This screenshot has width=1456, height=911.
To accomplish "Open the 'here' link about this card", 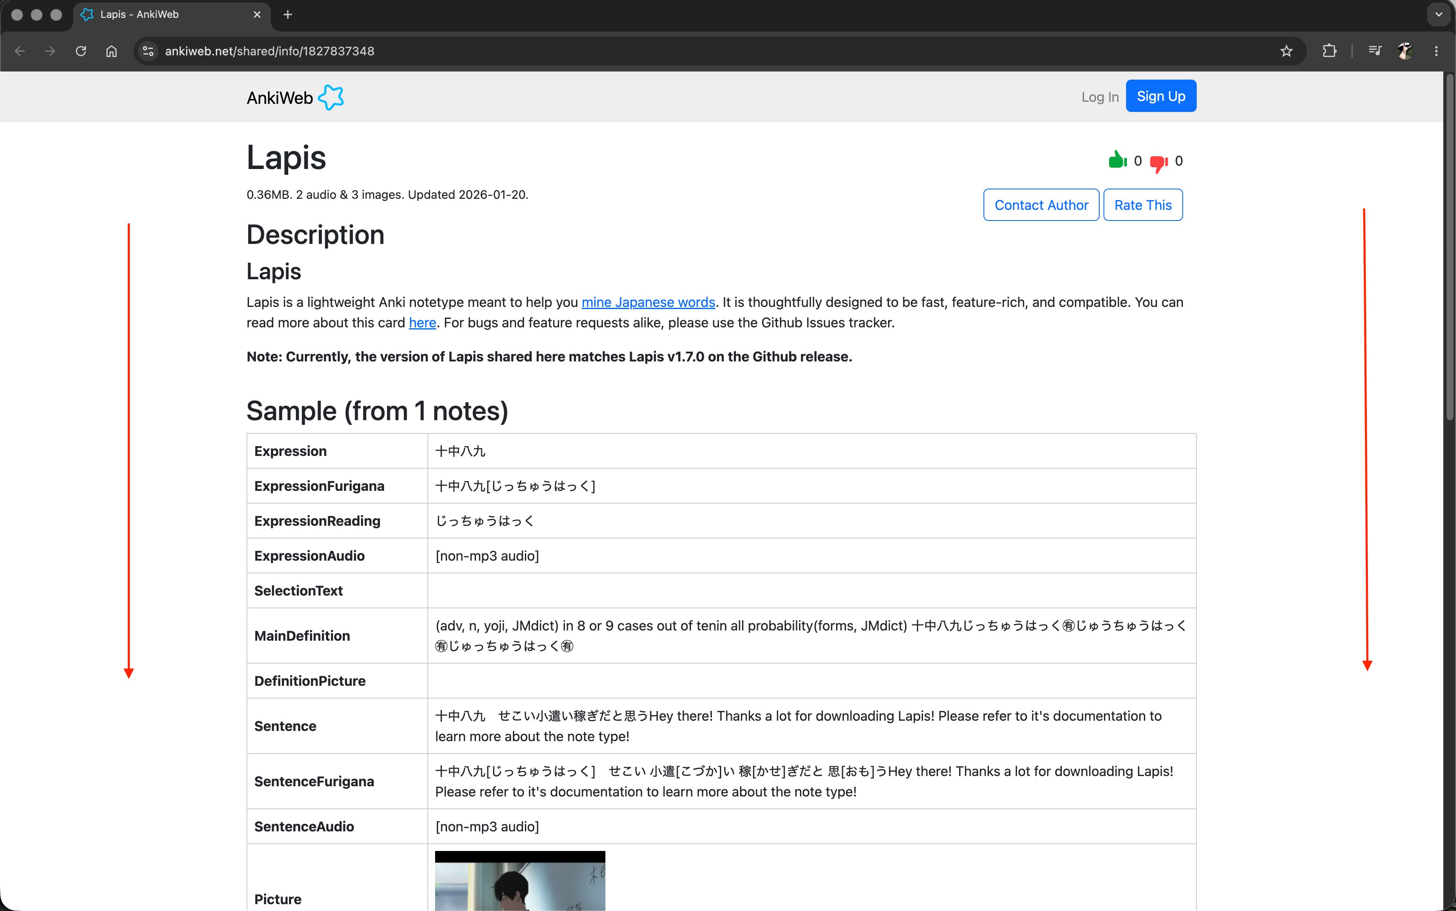I will 422,323.
